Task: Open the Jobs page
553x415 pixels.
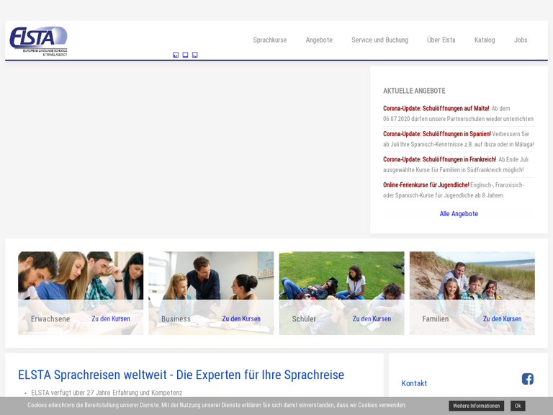Action: [521, 40]
